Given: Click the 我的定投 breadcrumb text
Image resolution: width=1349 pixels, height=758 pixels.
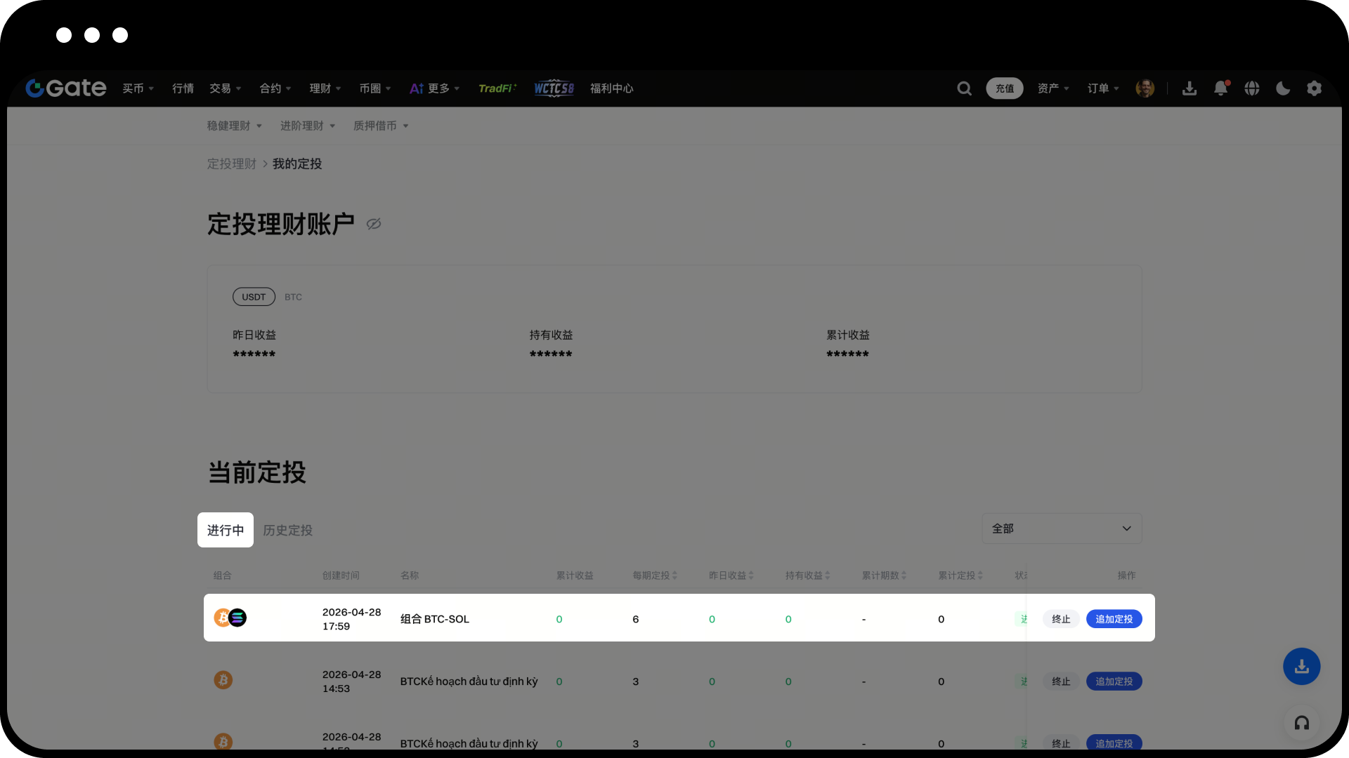Looking at the screenshot, I should click(297, 164).
